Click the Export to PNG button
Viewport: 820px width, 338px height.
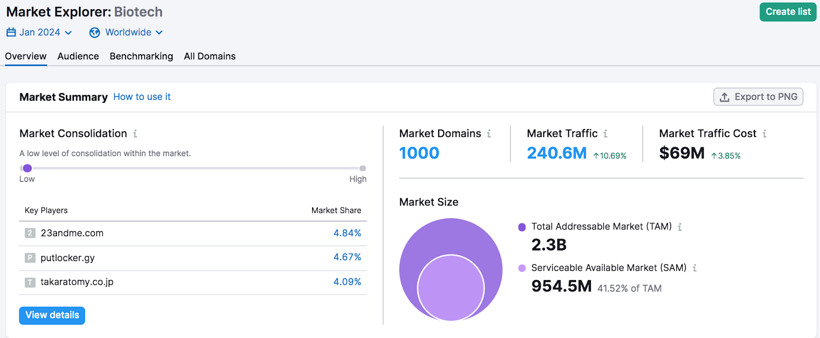[758, 97]
